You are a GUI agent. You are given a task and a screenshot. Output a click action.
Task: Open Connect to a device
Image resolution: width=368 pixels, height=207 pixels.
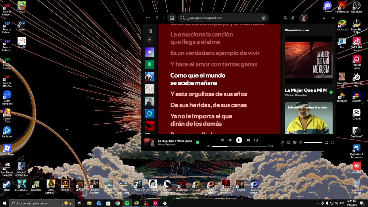295,142
